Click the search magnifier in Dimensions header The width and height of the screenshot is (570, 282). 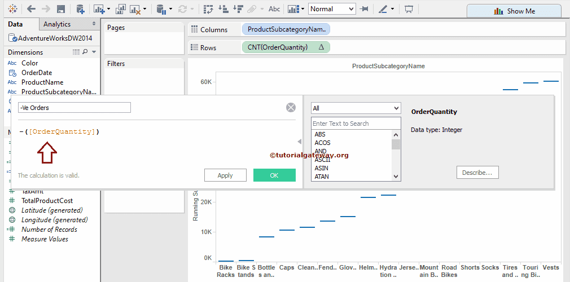pos(85,52)
